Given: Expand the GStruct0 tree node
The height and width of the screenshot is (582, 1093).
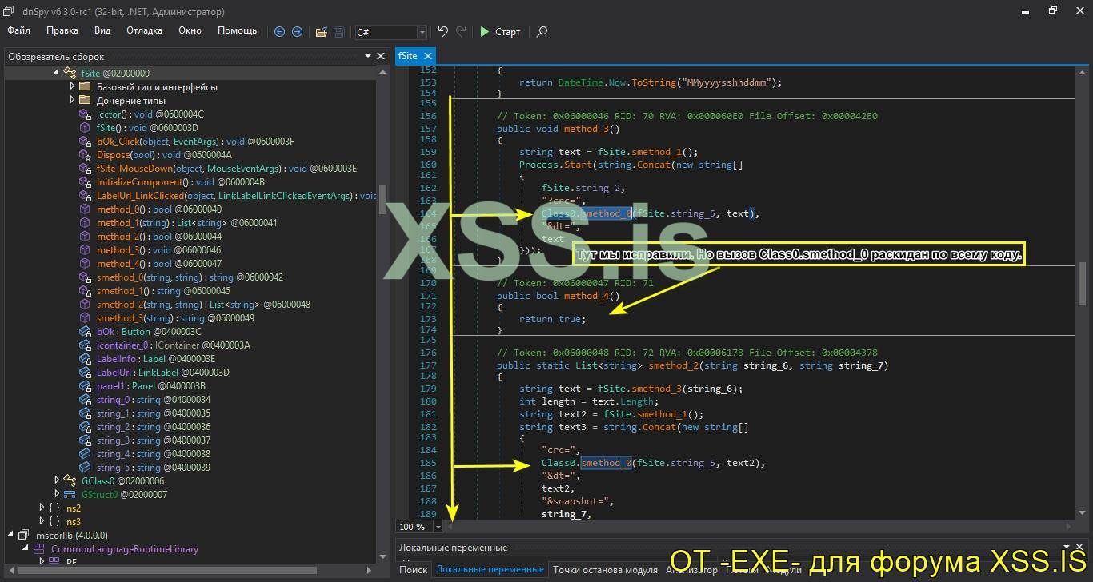Looking at the screenshot, I should coord(57,494).
